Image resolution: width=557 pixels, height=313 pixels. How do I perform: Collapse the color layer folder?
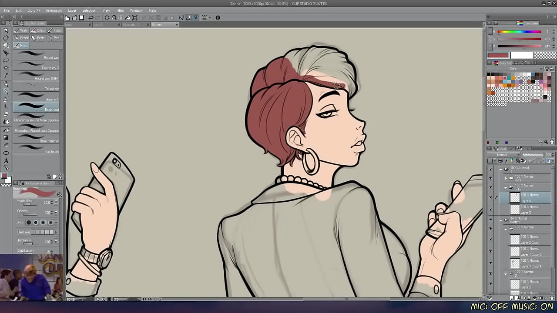pyautogui.click(x=506, y=187)
